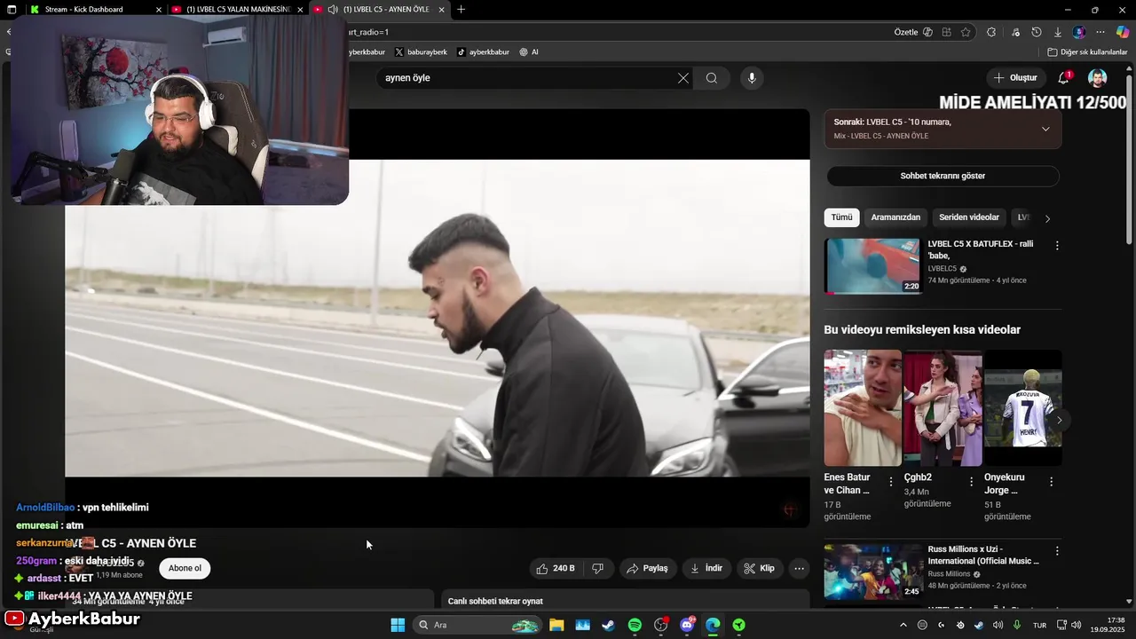Open the taskbar clock showing 17:38
The height and width of the screenshot is (639, 1136).
1108,625
